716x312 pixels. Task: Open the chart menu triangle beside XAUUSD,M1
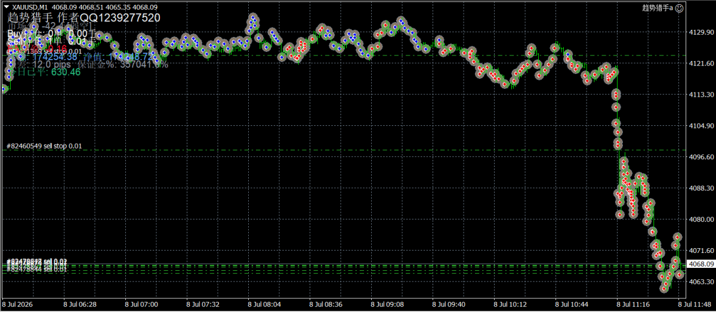tap(6, 7)
